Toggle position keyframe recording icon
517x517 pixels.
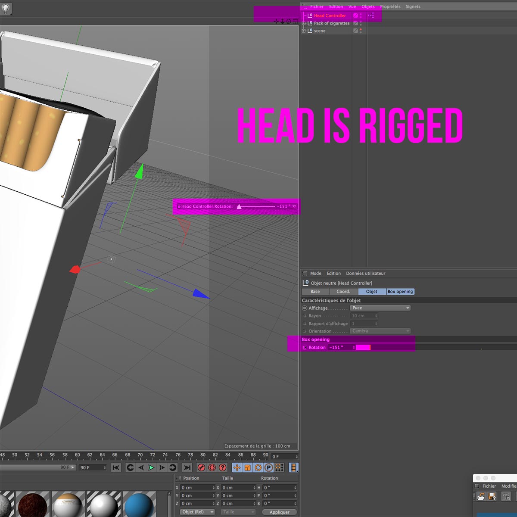pyautogui.click(x=237, y=467)
